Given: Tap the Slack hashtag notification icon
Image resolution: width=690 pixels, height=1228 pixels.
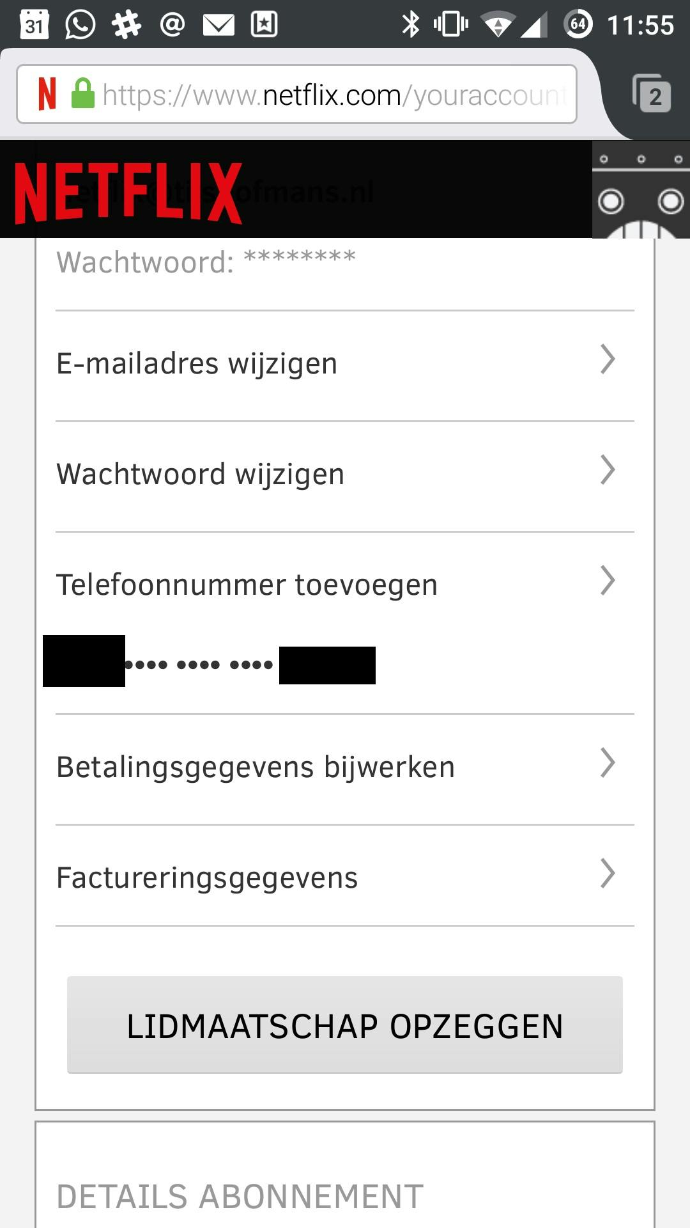Looking at the screenshot, I should (x=126, y=25).
